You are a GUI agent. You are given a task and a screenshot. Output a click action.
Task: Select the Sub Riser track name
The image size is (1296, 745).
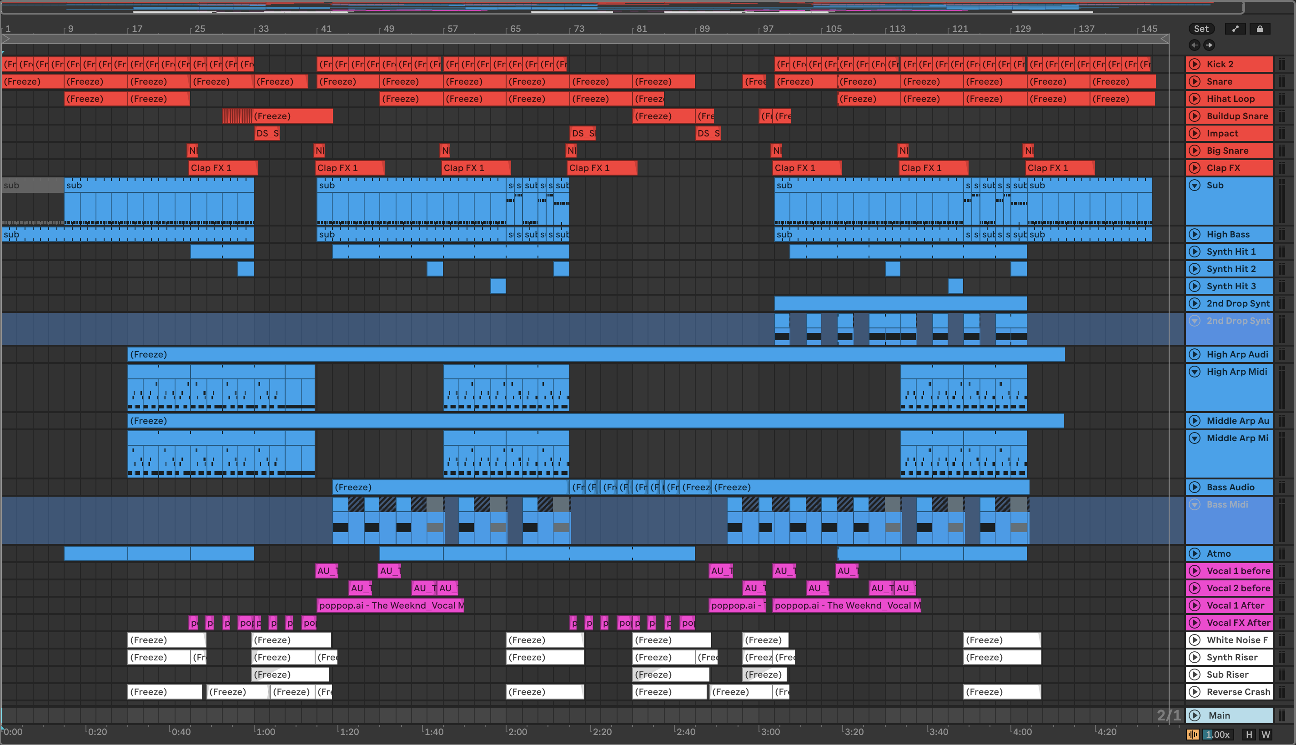click(1227, 675)
